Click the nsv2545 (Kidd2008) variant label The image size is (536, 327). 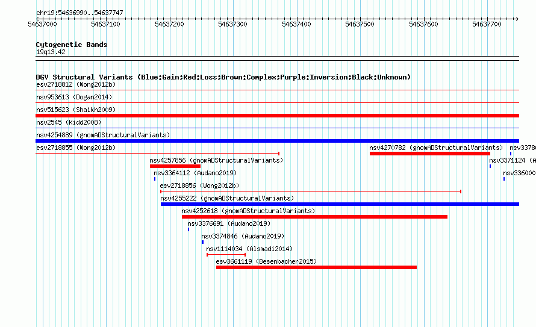pos(69,122)
